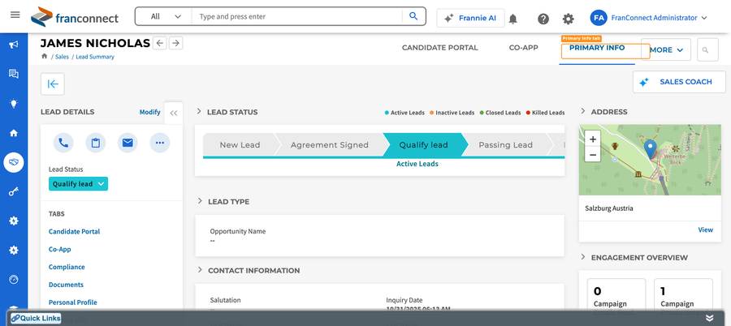This screenshot has height=326, width=731.
Task: Open the megaphone sidebar module
Action: [14, 45]
